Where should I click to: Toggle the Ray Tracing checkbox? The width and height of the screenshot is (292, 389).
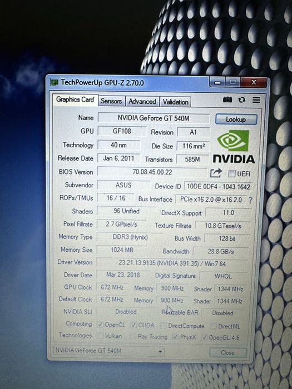pos(132,336)
